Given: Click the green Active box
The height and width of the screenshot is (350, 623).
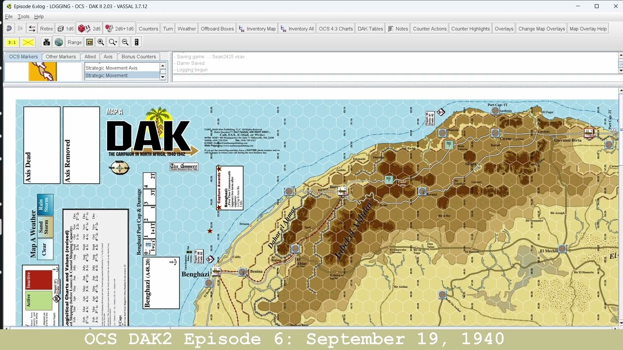Looking at the screenshot, I should click(x=38, y=300).
